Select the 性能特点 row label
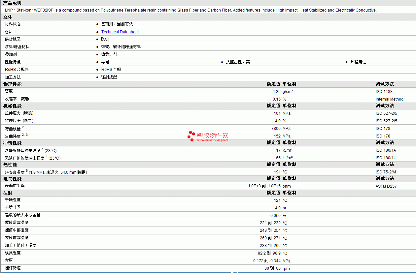The image size is (416, 273). click(x=13, y=62)
